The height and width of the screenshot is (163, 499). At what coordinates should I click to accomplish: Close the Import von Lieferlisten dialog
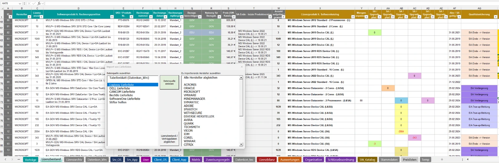click(242, 67)
